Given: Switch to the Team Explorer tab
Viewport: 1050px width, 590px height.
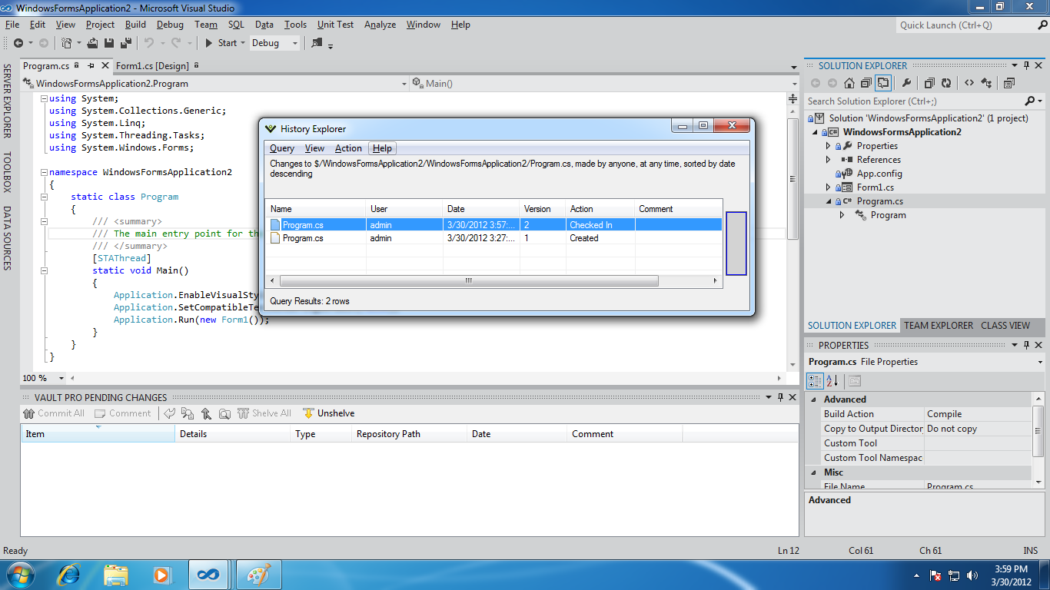Looking at the screenshot, I should pos(938,325).
